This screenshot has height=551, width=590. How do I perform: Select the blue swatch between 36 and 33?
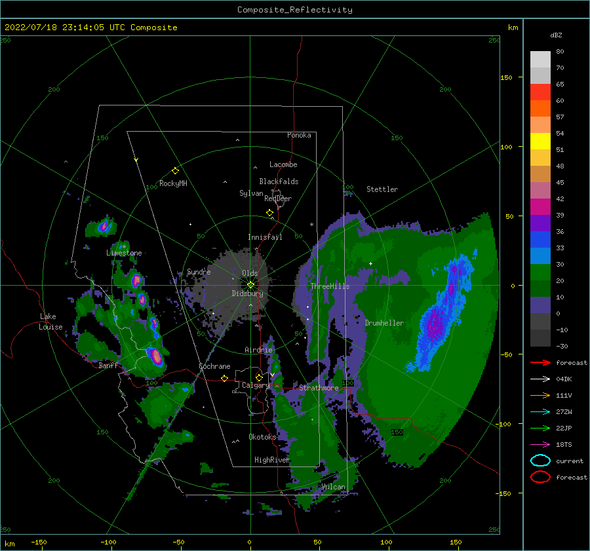coord(540,240)
